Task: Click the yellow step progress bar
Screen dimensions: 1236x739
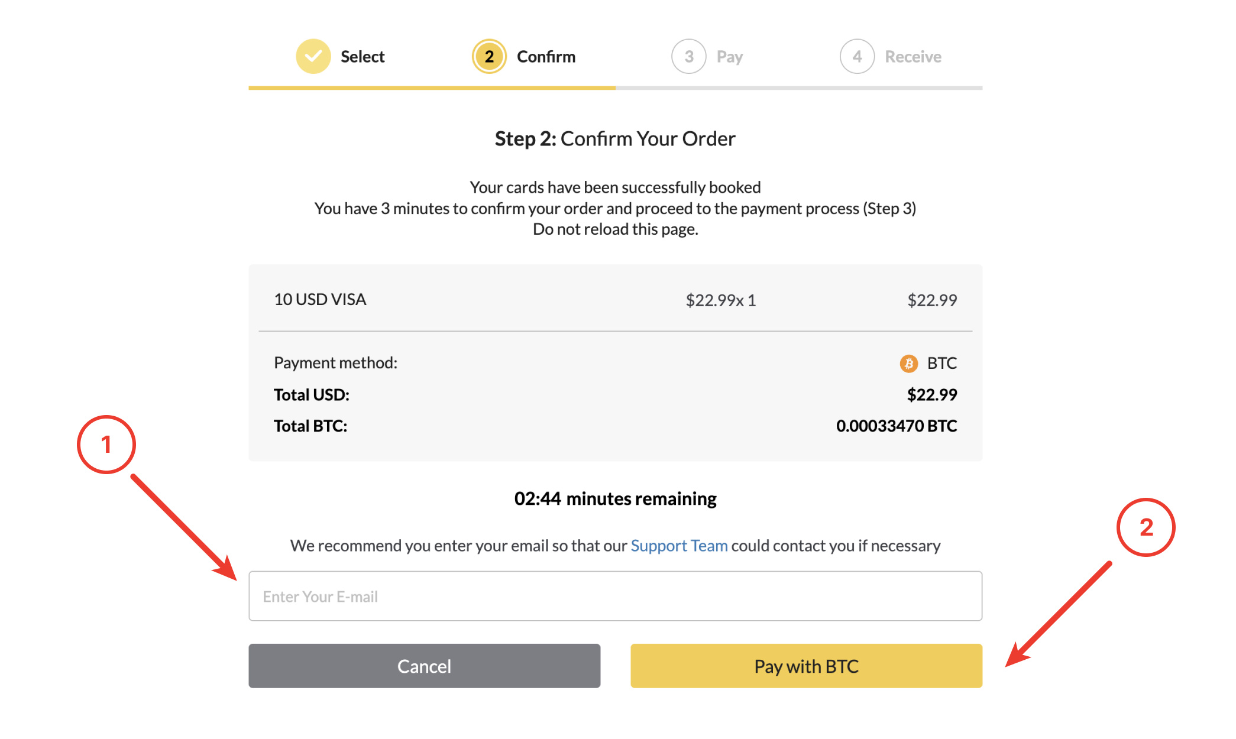Action: click(x=432, y=88)
